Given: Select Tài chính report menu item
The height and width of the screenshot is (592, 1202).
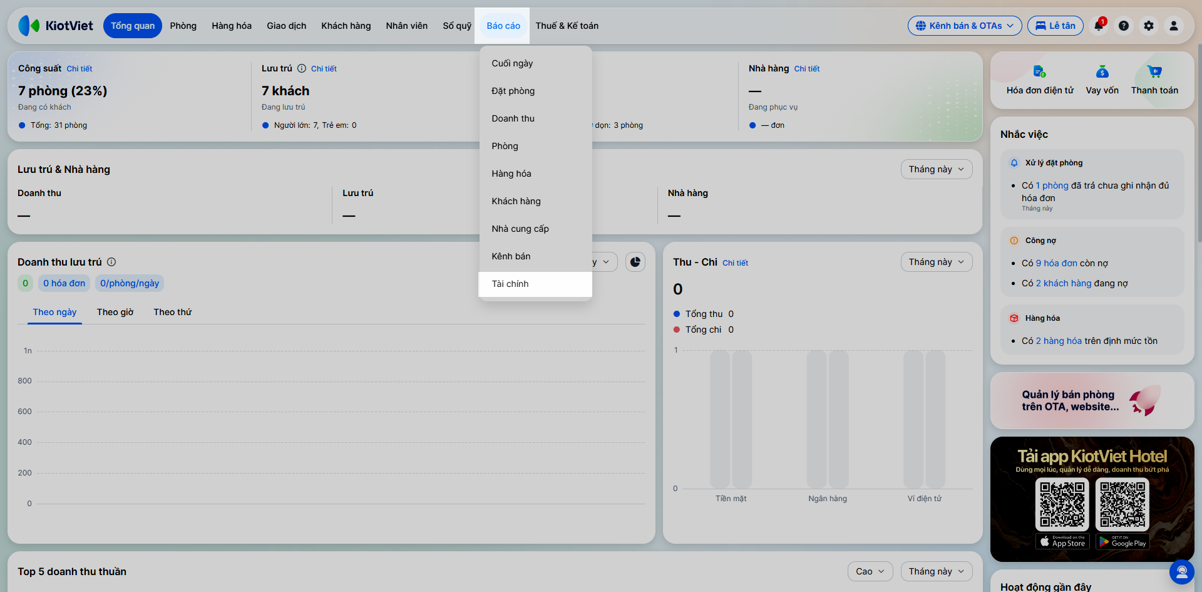Looking at the screenshot, I should click(x=535, y=284).
